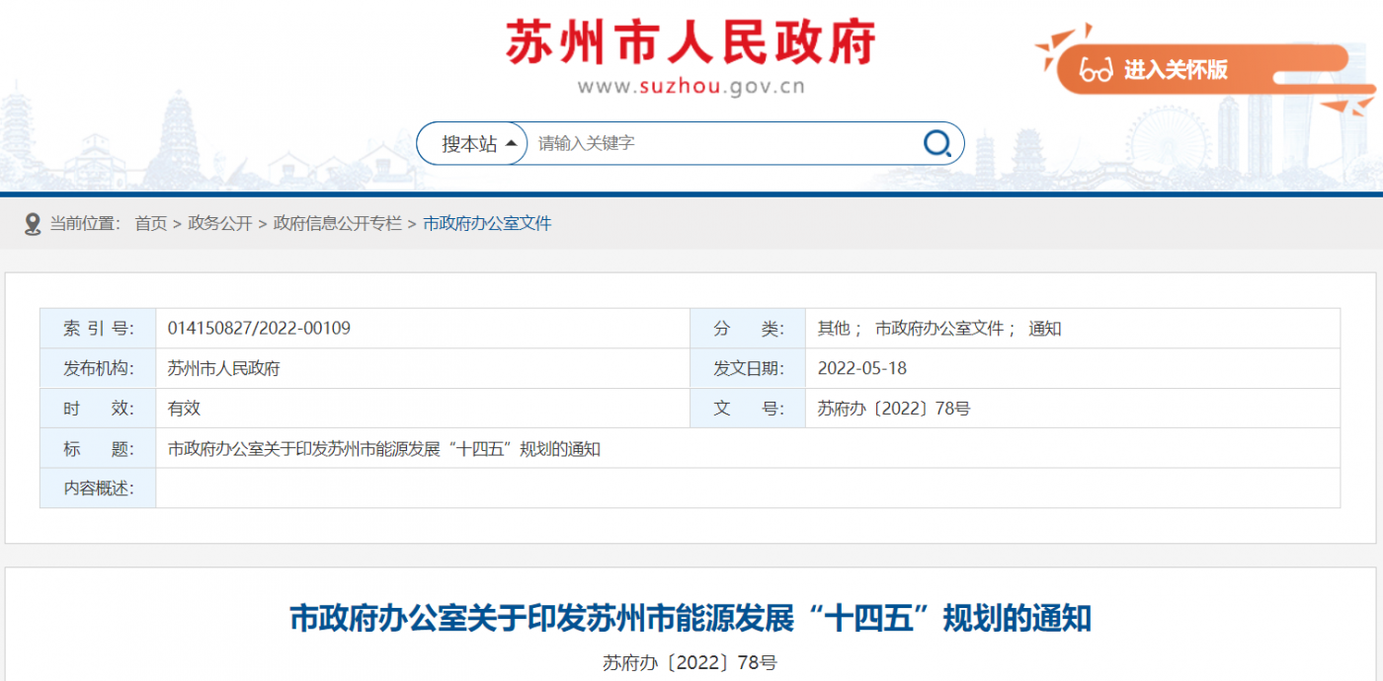Viewport: 1383px width, 681px height.
Task: Click the 文号 苏府办〔2022〕78号 text
Action: click(893, 408)
